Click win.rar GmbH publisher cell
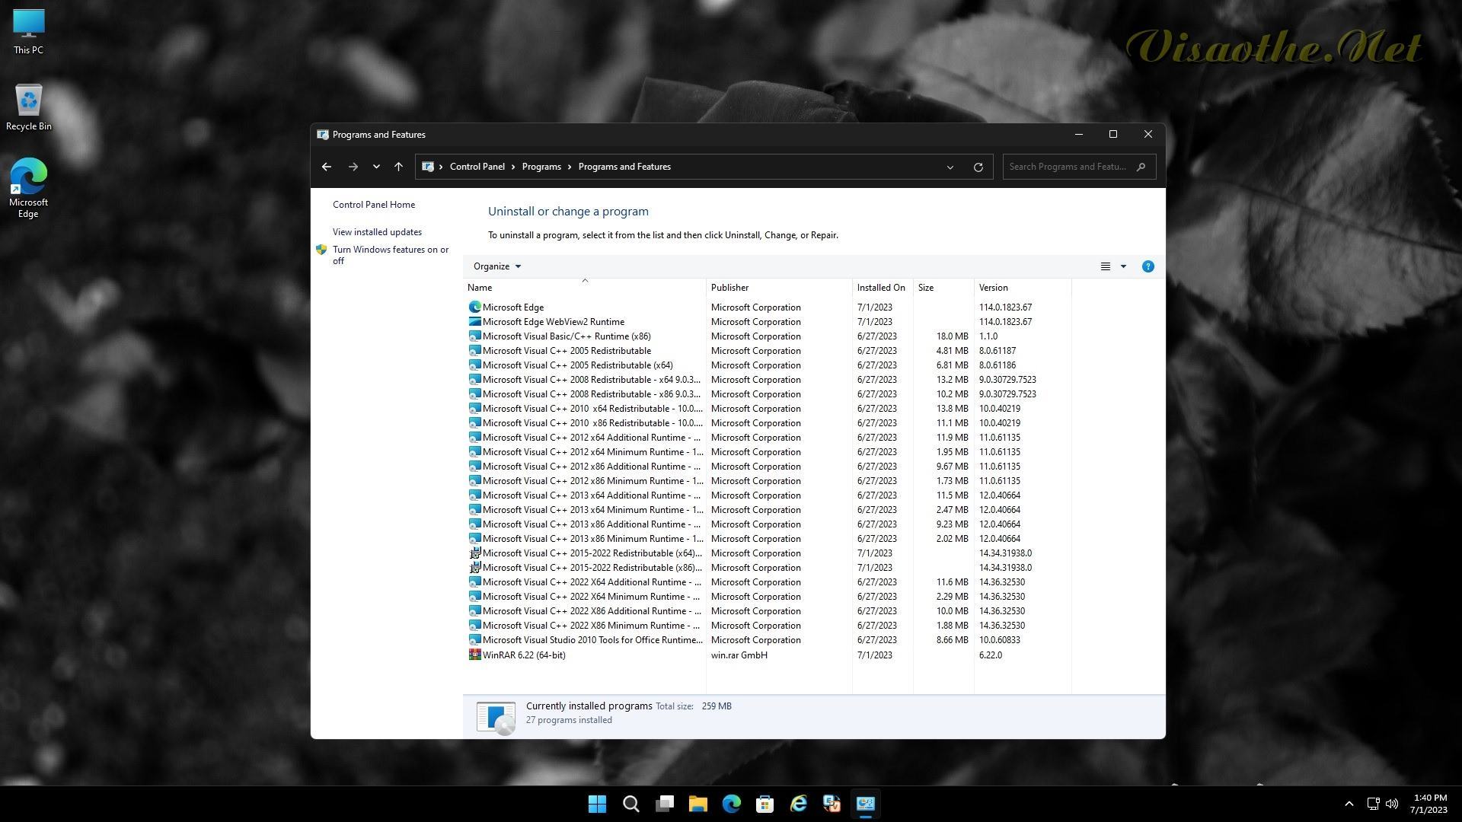The width and height of the screenshot is (1462, 822). click(x=739, y=655)
